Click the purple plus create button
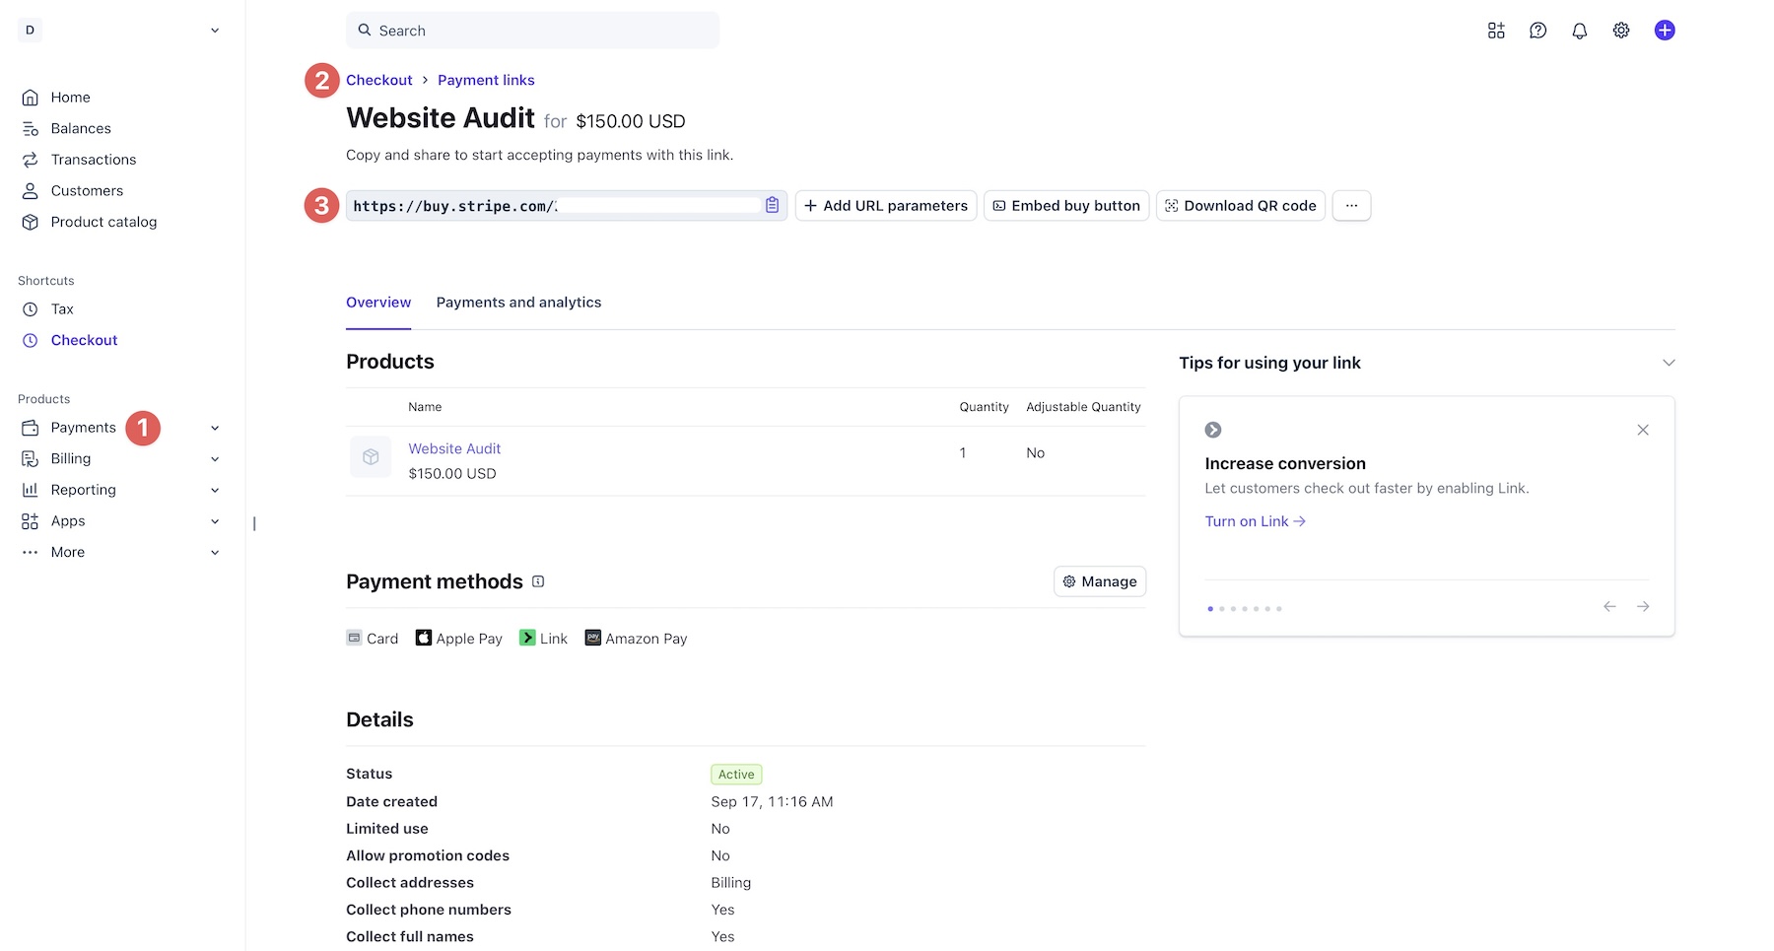Screen dimensions: 1774x951 click(x=1665, y=31)
